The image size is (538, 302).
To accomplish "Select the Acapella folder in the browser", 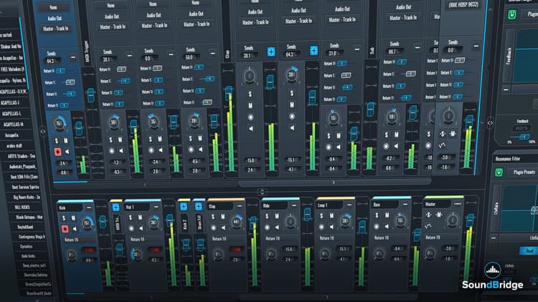I will coord(11,135).
